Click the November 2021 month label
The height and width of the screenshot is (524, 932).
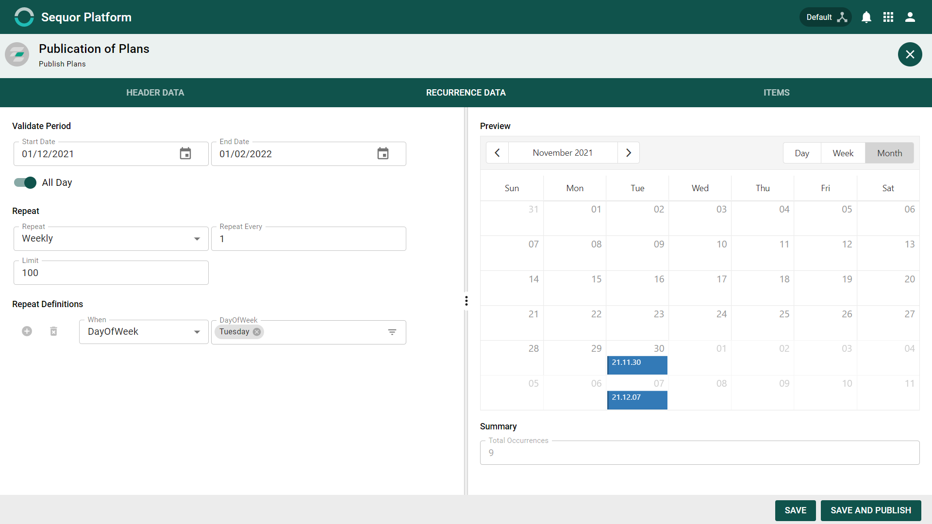point(563,153)
